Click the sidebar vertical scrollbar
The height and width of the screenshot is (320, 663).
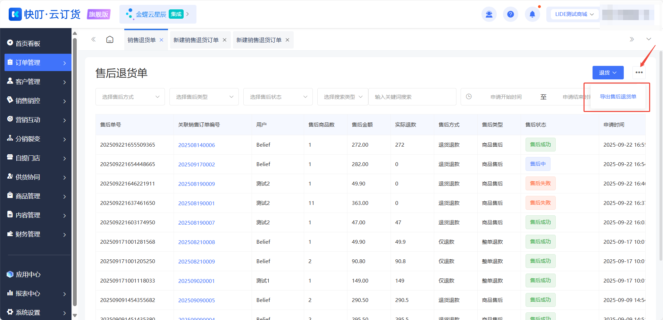pyautogui.click(x=75, y=173)
